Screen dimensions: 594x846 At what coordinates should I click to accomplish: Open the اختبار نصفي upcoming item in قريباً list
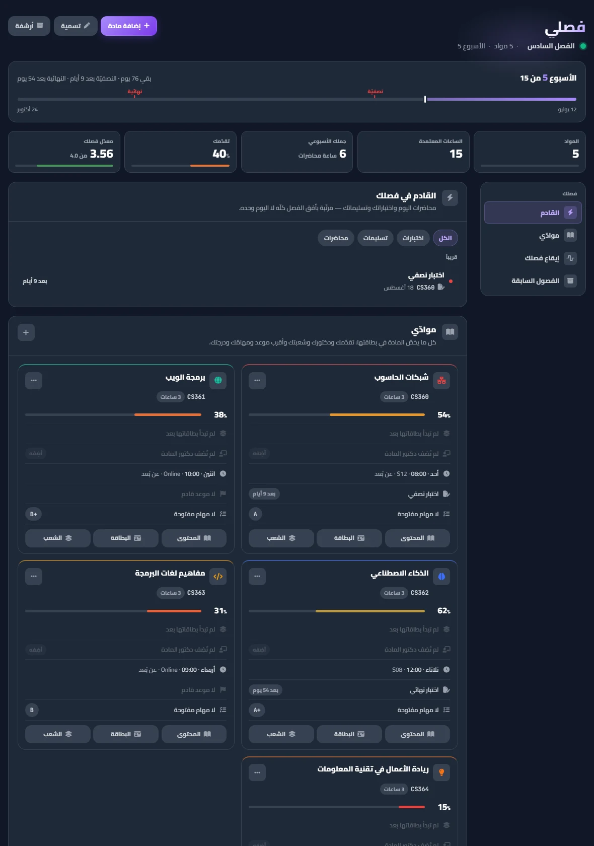coord(238,281)
